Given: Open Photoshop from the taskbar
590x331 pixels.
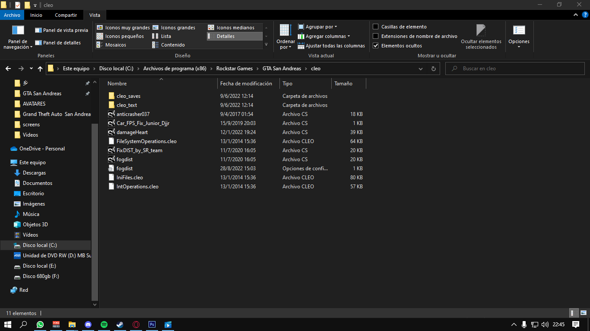Looking at the screenshot, I should coord(152,325).
